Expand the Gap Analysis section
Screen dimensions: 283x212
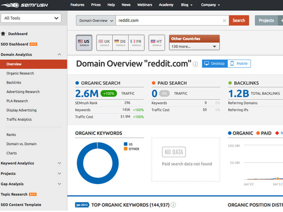59,184
